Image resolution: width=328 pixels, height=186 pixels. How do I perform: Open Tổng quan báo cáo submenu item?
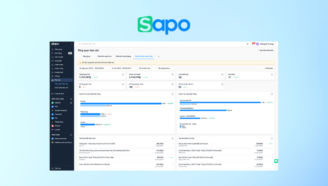pyautogui.click(x=62, y=84)
